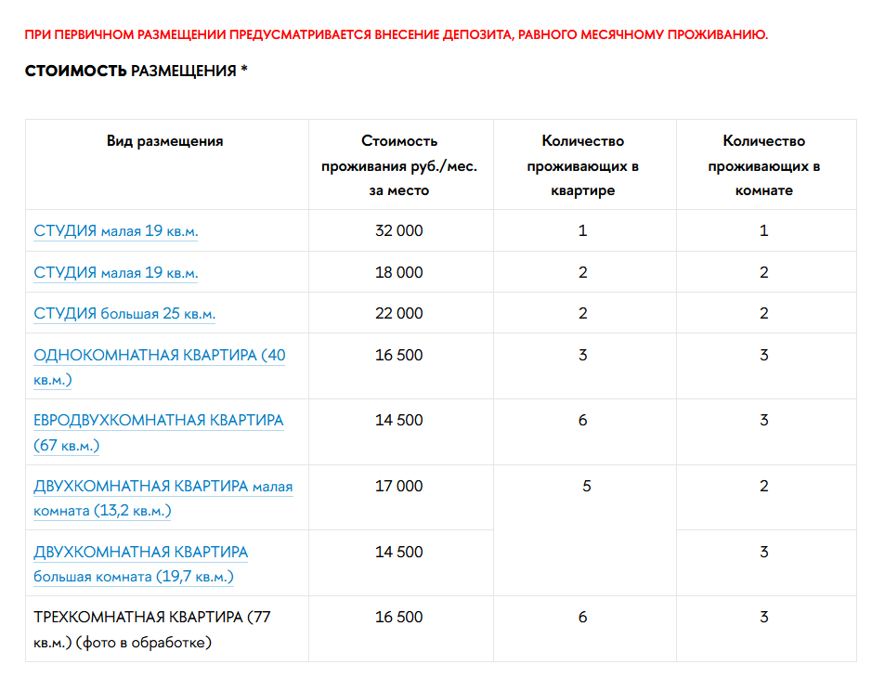This screenshot has width=885, height=691.
Task: Click the ТРЕХКОМНАТНАЯ КВАРТИРА (77 кв.м.) row label
Action: (x=151, y=618)
